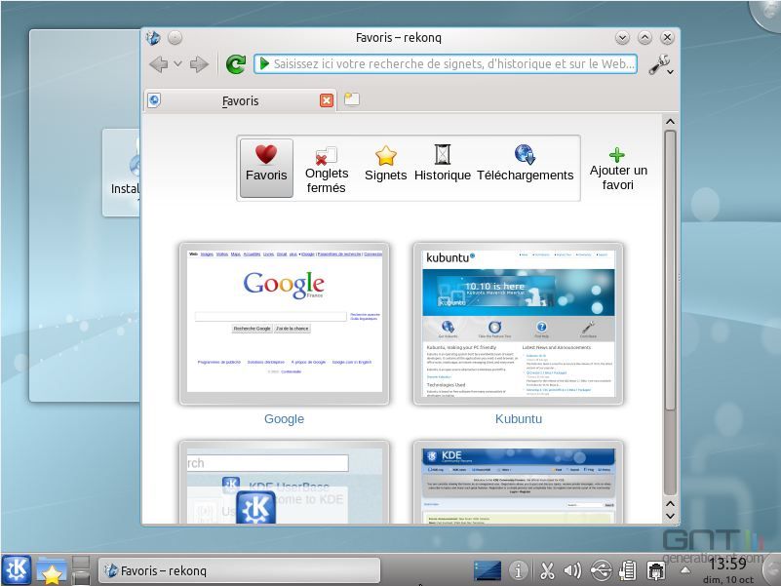
Task: Open the Historique hourglass section
Action: pos(443,164)
